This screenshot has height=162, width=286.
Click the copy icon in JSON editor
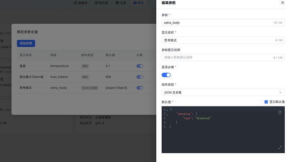click(x=280, y=112)
